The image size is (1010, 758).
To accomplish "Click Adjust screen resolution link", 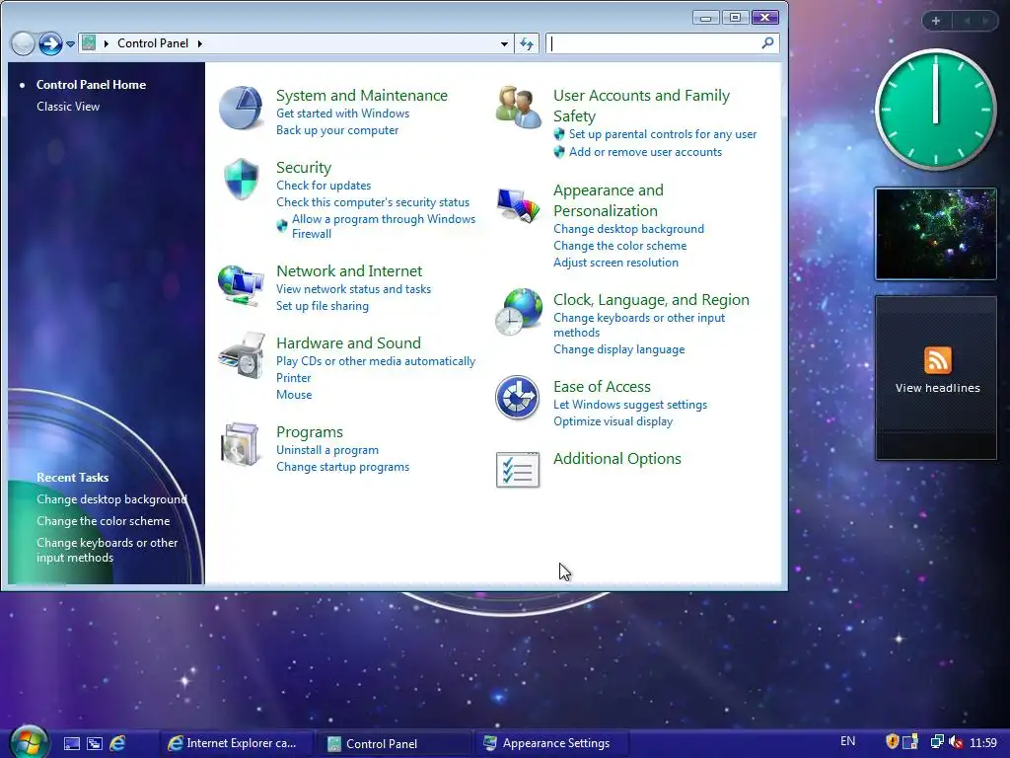I will pos(615,263).
